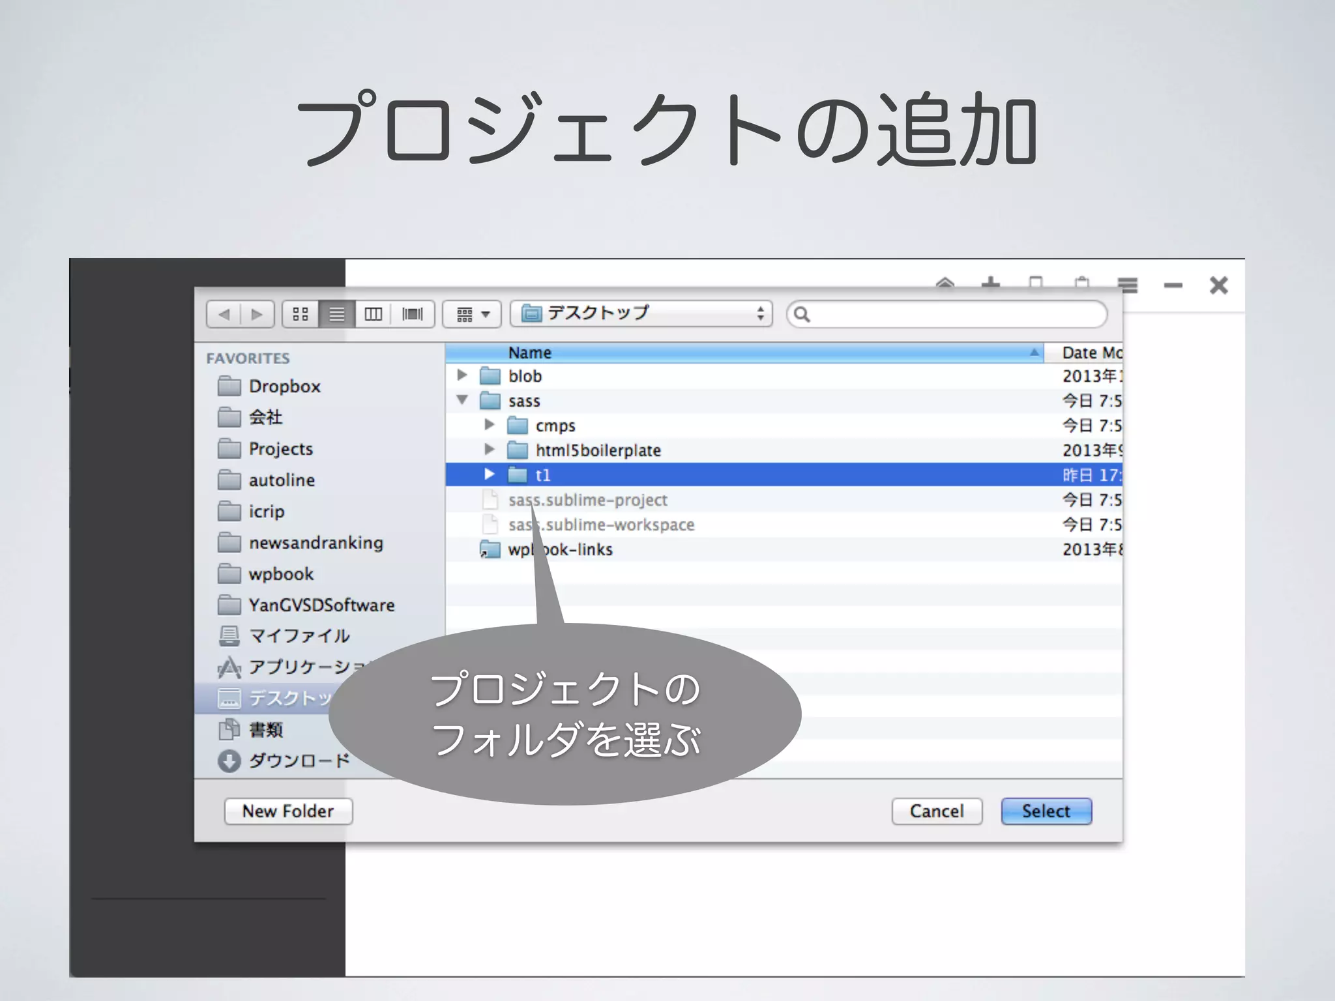Image resolution: width=1335 pixels, height=1001 pixels.
Task: Click the New Folder button
Action: point(288,811)
